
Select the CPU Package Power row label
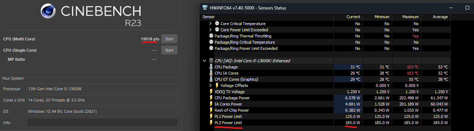(232, 98)
